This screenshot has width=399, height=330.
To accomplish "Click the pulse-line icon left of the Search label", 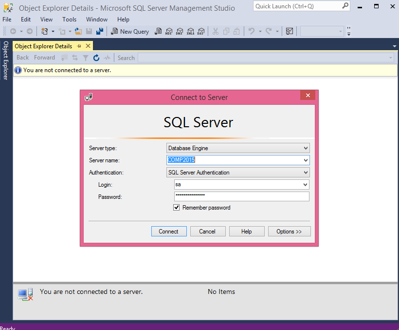I will pyautogui.click(x=107, y=58).
